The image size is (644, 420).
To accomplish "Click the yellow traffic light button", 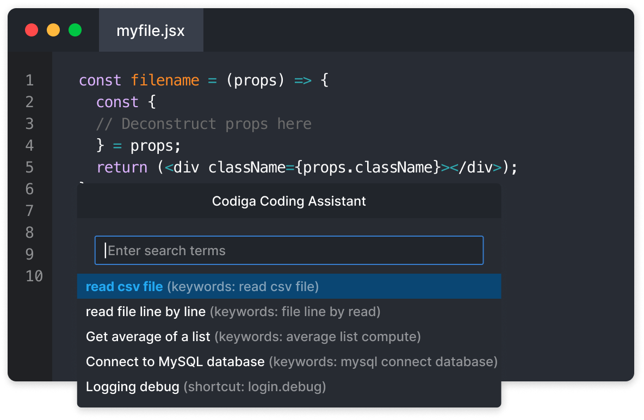I will click(x=53, y=30).
